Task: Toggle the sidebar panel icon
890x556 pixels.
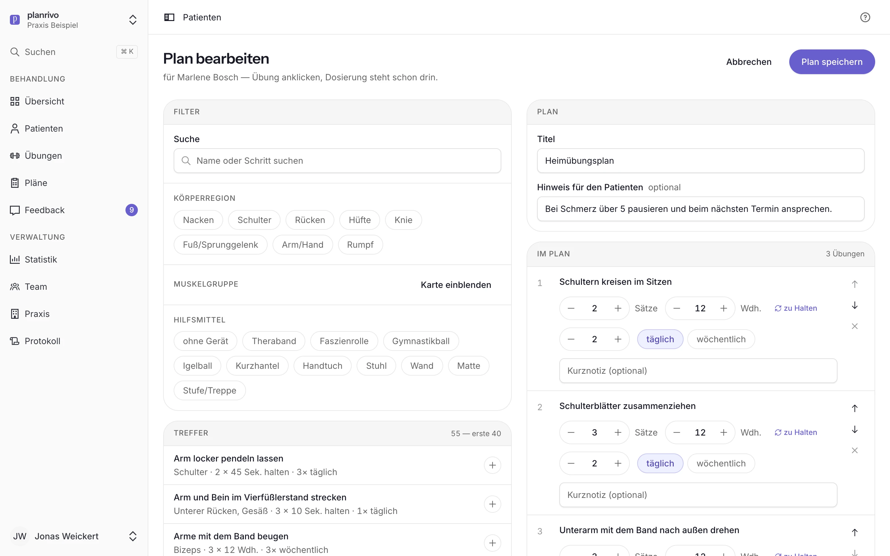Action: pyautogui.click(x=169, y=17)
